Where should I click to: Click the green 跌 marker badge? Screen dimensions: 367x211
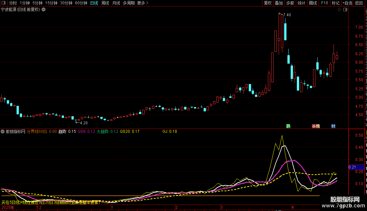tap(288, 126)
